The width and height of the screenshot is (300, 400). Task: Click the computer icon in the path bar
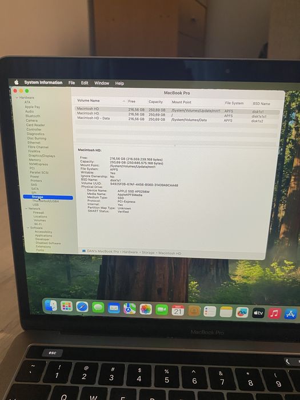coord(83,251)
